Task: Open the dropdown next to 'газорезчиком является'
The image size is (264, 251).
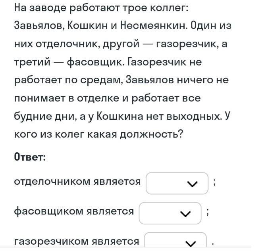Action: pos(175,241)
